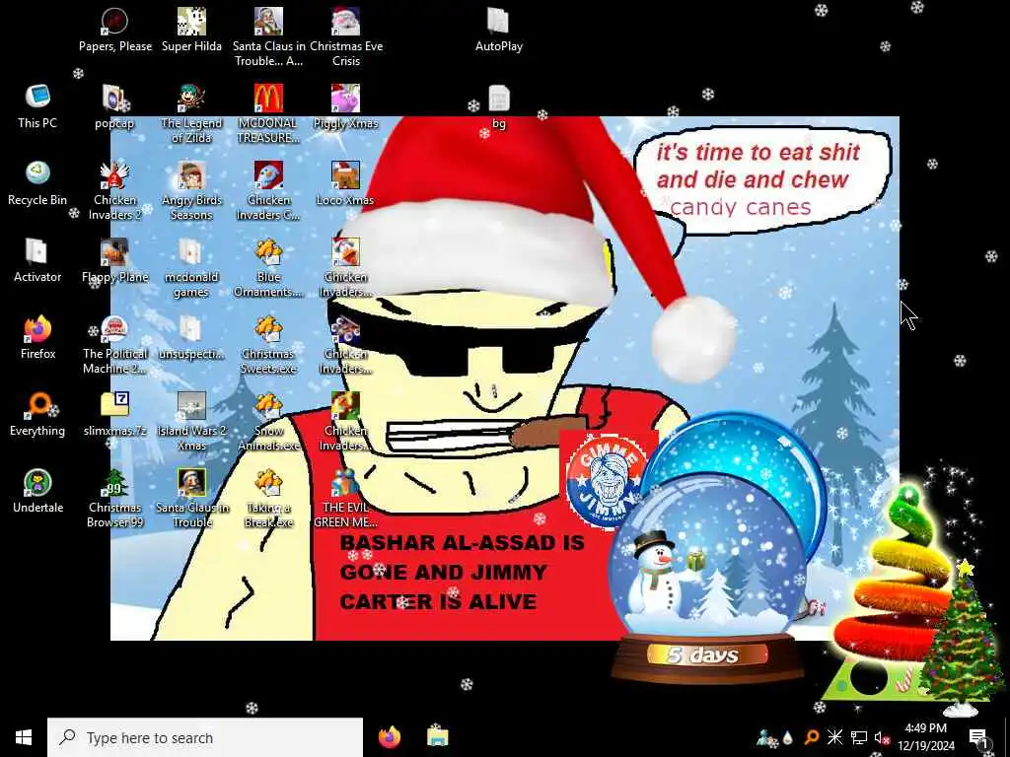Open the Papers, Please desktop shortcut
The width and height of the screenshot is (1010, 757).
coord(114,30)
